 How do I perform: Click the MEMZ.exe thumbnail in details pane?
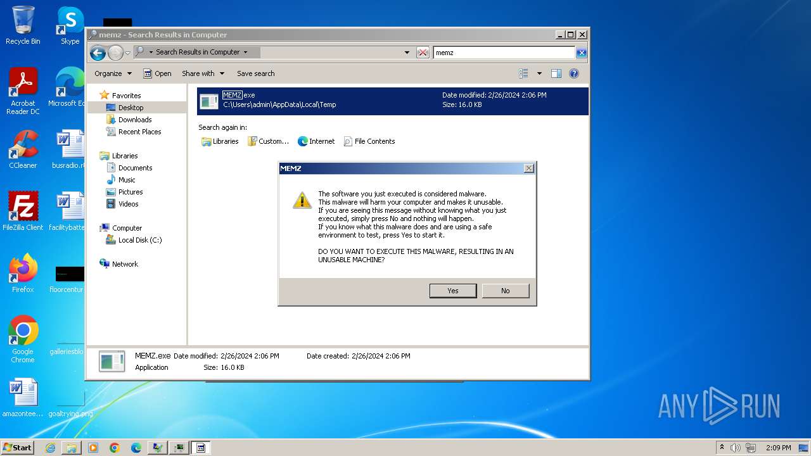click(112, 361)
